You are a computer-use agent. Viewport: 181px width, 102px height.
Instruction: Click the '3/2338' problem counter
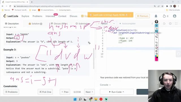pyautogui.click(x=77, y=92)
